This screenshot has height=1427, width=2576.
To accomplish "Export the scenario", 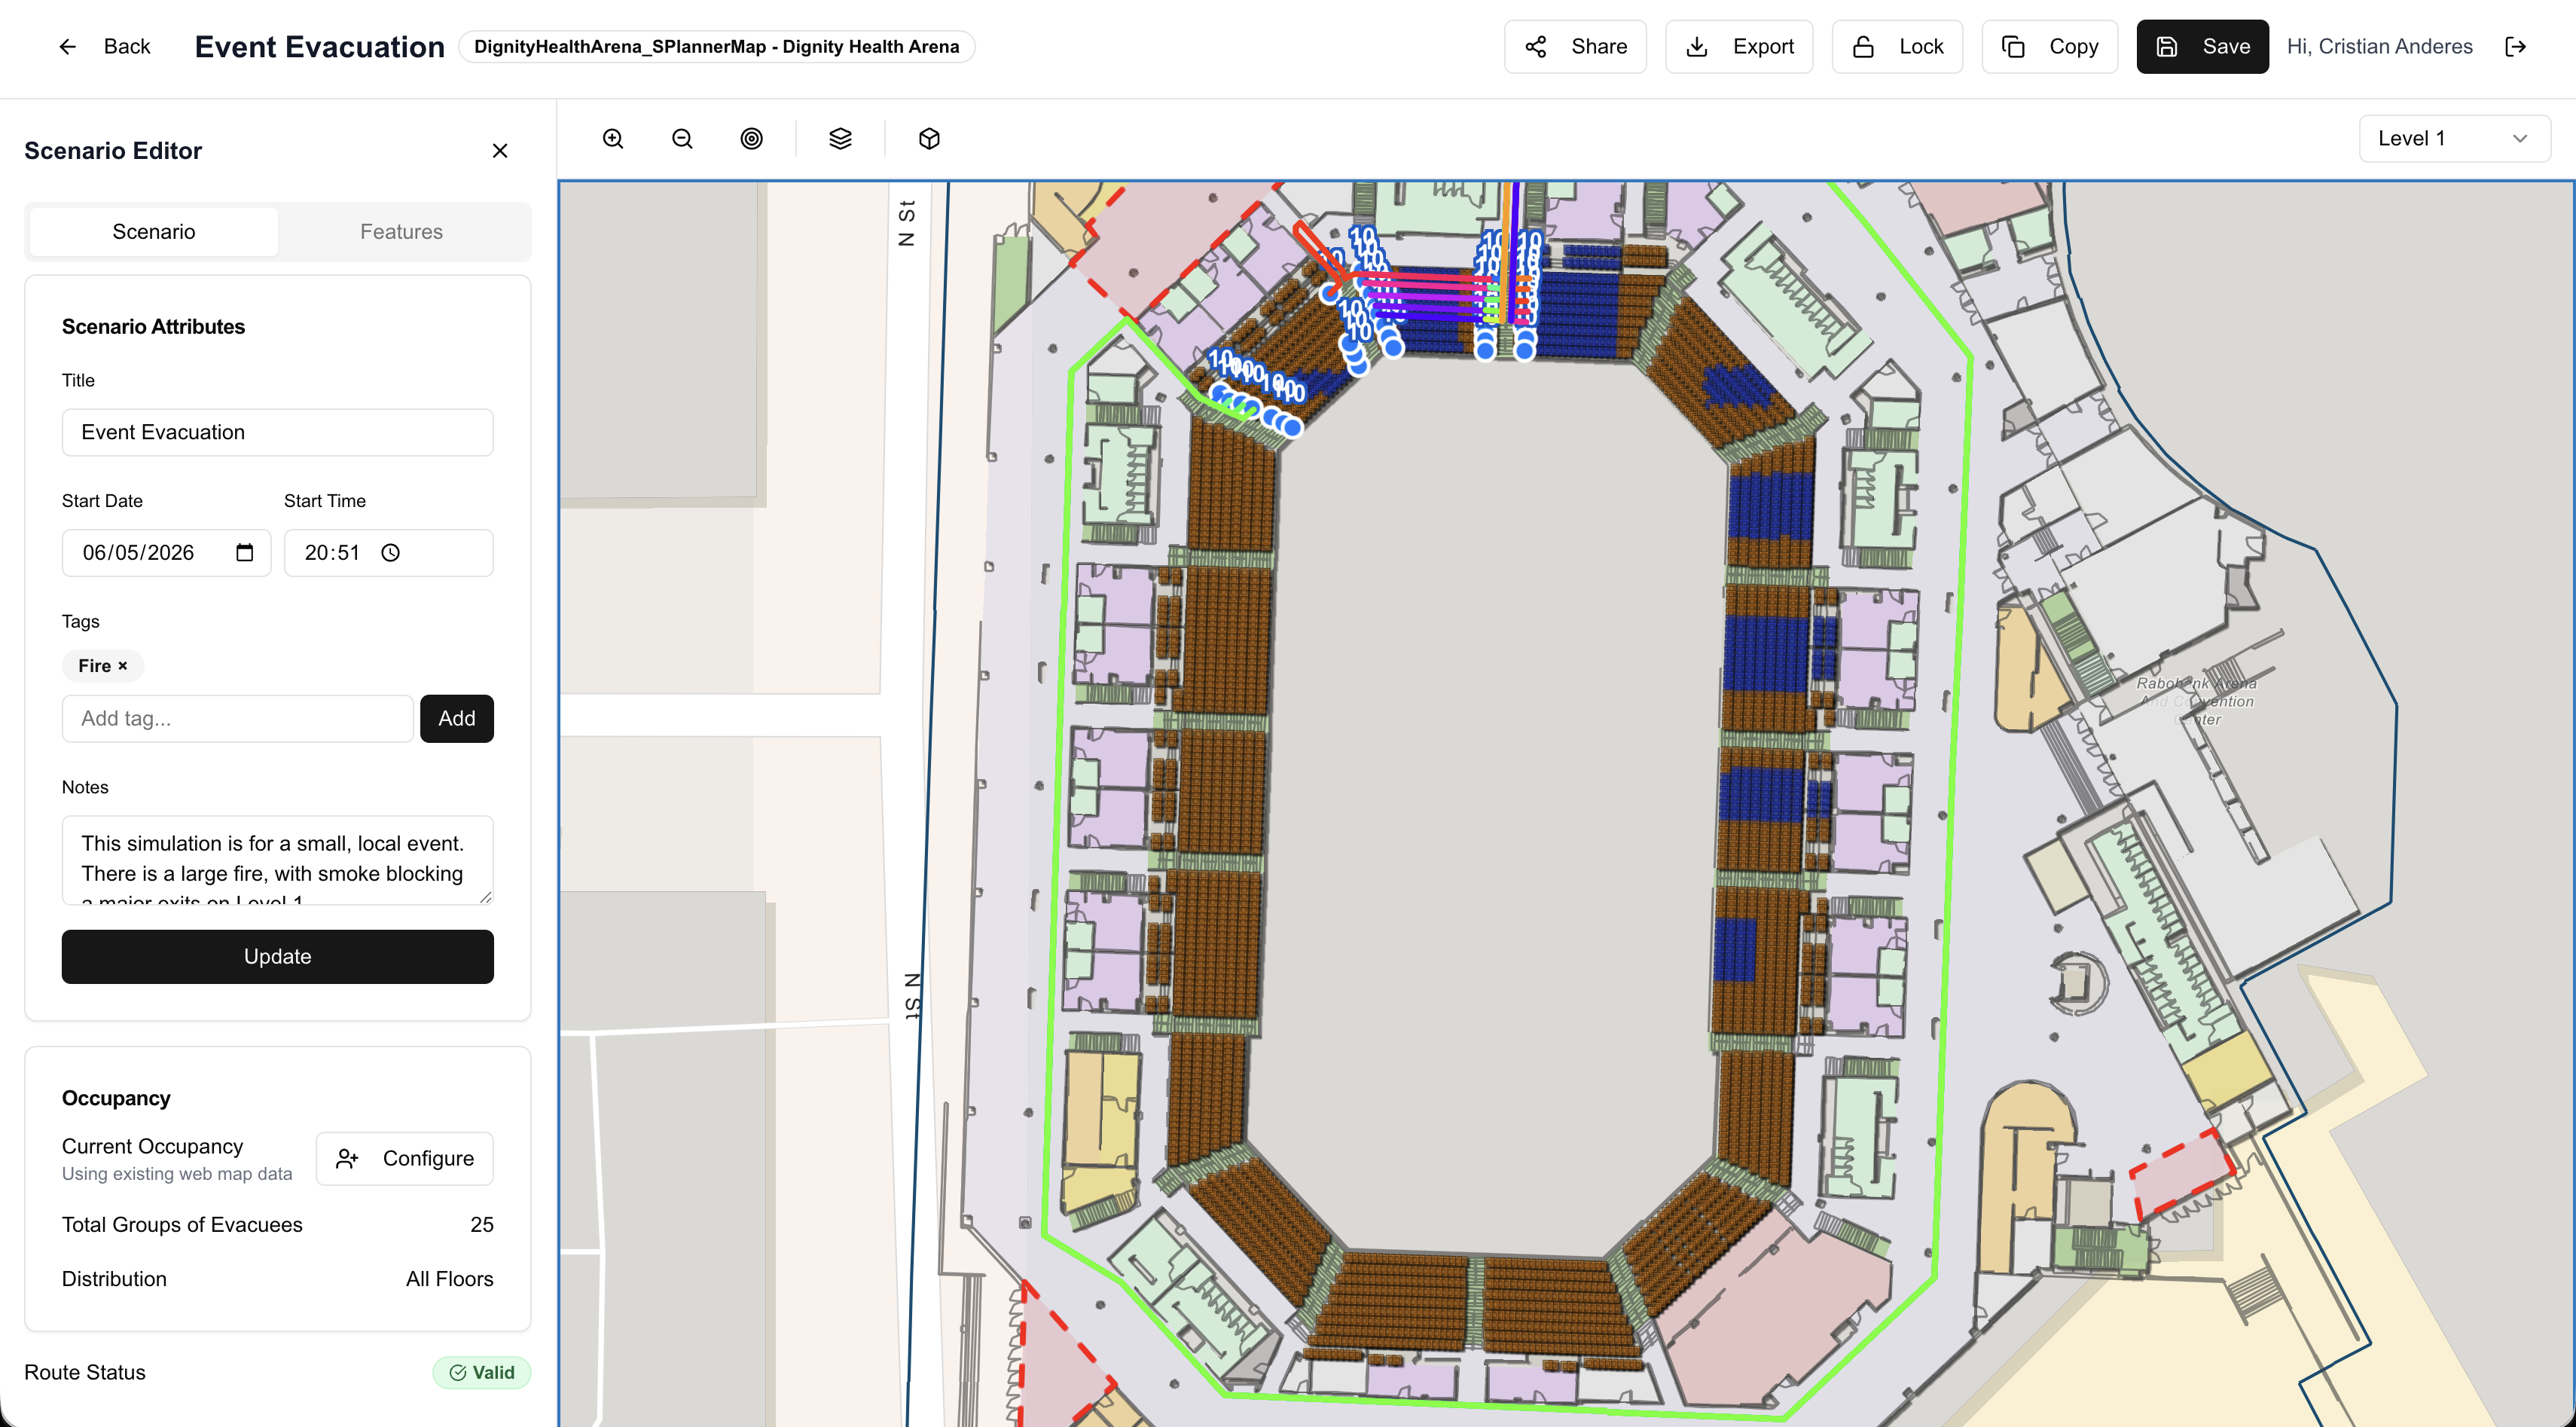I will coord(1739,47).
